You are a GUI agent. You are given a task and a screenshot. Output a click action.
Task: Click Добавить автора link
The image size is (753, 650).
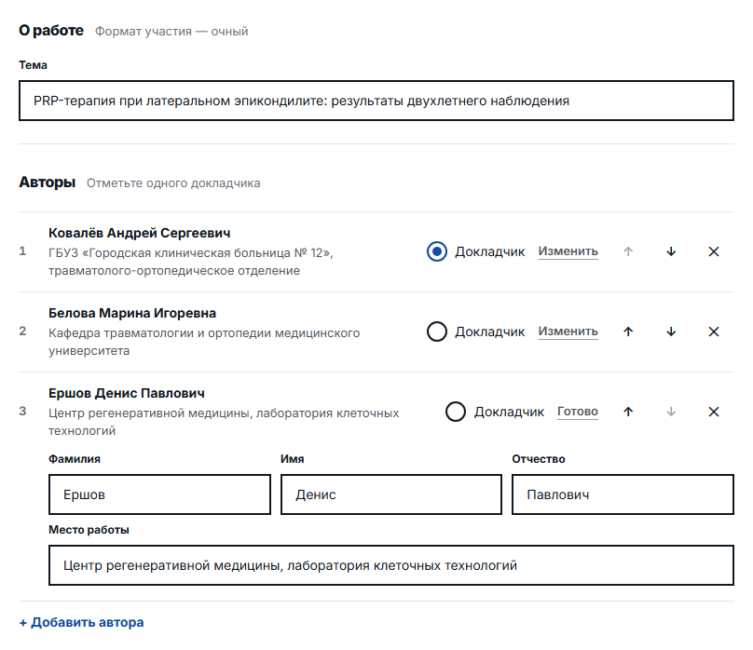[x=81, y=622]
